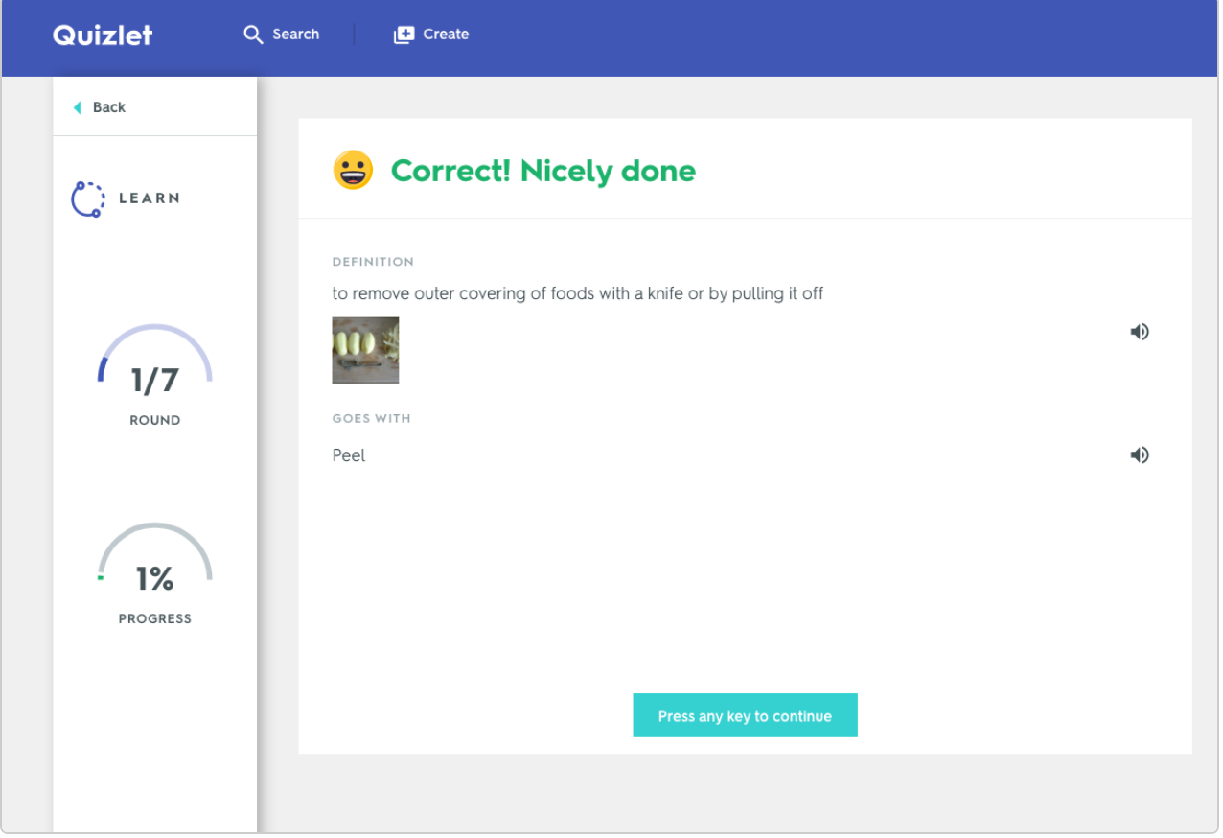The image size is (1223, 838).
Task: Open the vegetable image thumbnail
Action: click(x=365, y=350)
